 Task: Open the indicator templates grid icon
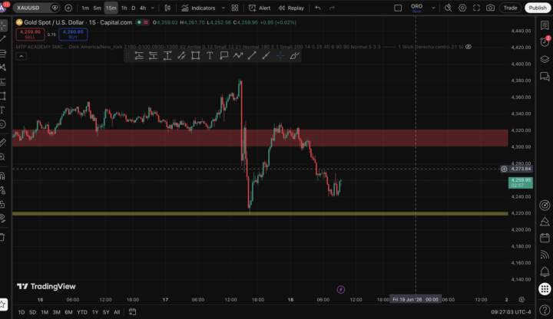click(235, 8)
